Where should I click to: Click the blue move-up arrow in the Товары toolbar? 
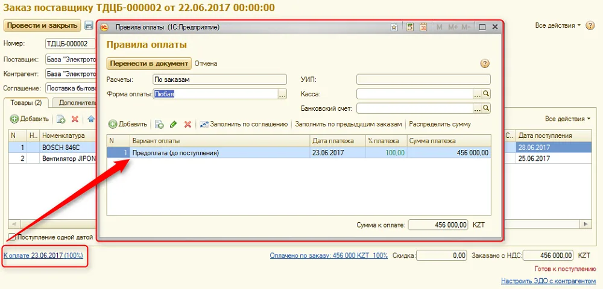point(91,119)
